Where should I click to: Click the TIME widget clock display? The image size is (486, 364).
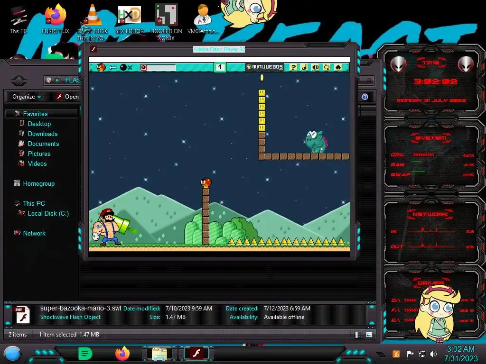click(x=435, y=82)
